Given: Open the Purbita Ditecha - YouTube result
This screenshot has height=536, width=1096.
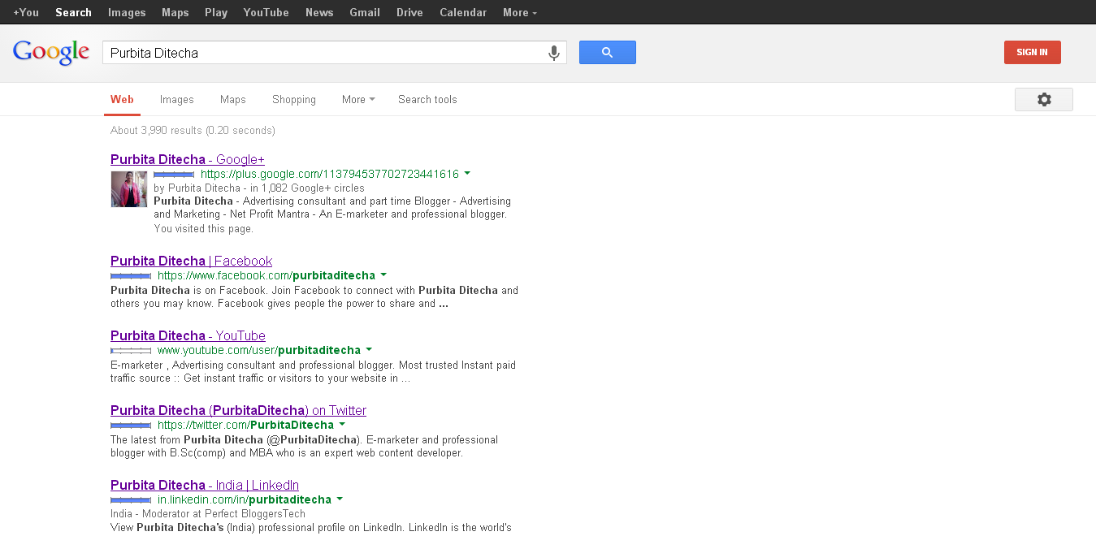Looking at the screenshot, I should tap(188, 335).
